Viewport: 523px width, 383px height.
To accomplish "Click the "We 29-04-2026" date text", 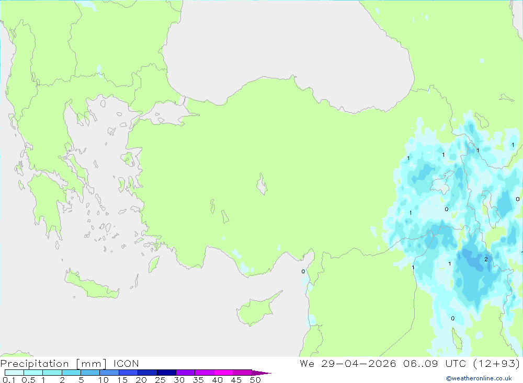I will (348, 364).
